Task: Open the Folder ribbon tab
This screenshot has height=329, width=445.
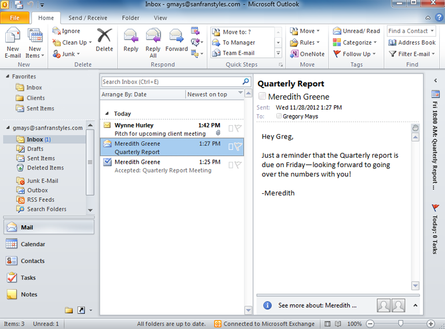Action: (x=130, y=17)
